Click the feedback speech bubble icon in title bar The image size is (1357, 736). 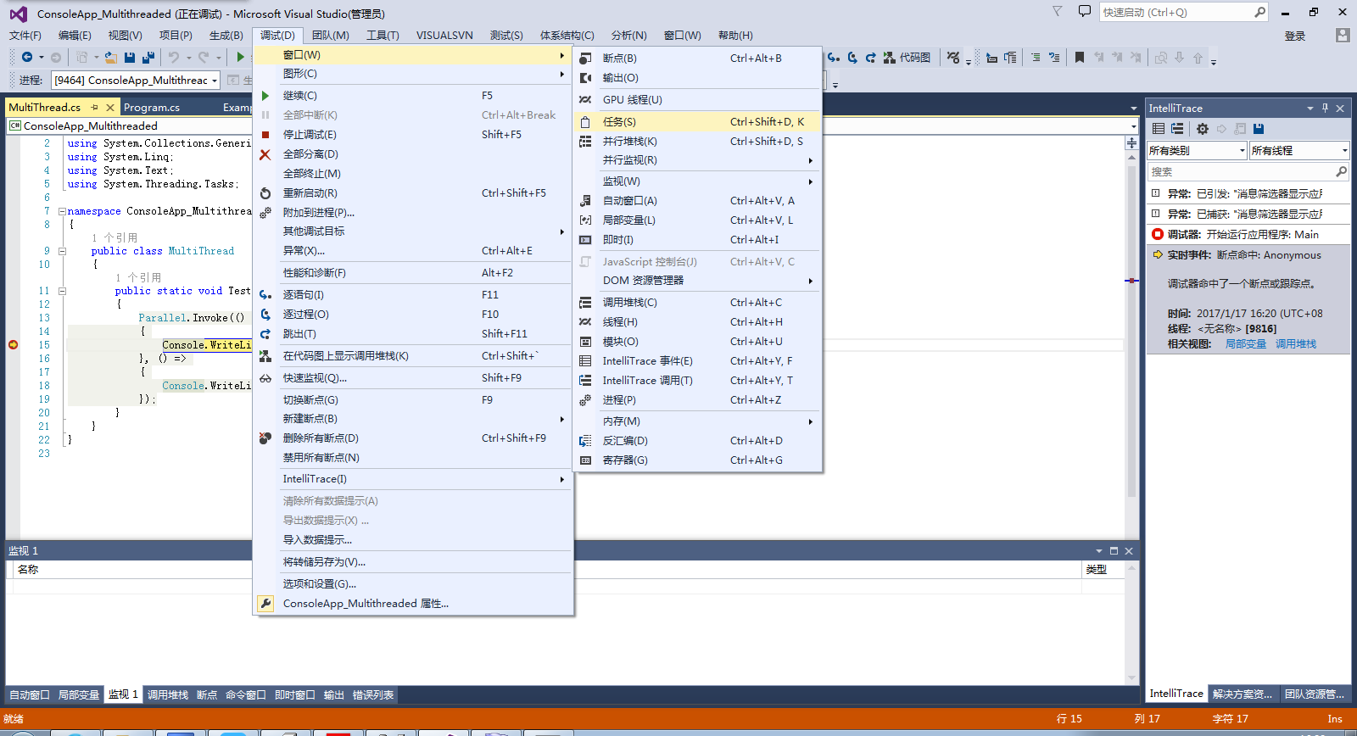click(x=1084, y=11)
